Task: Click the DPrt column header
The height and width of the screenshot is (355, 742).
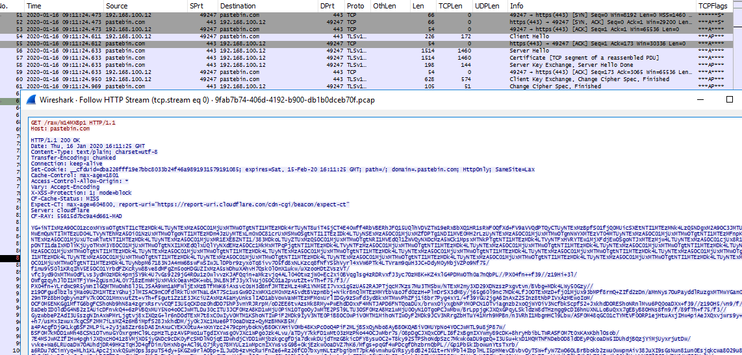Action: coord(330,6)
